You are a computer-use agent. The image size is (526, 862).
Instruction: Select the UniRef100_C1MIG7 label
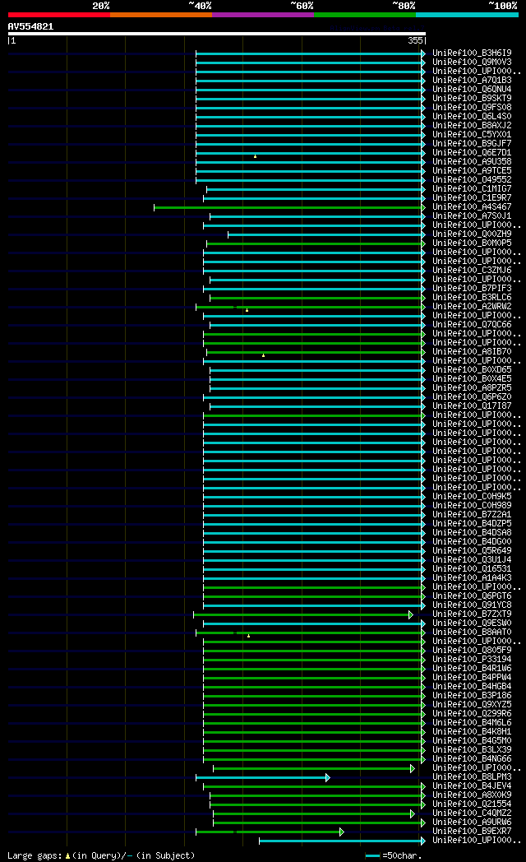pyautogui.click(x=472, y=189)
